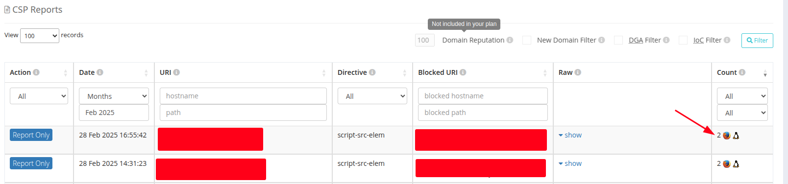This screenshot has width=788, height=184.
Task: Click info icon next to Raw header
Action: 578,72
